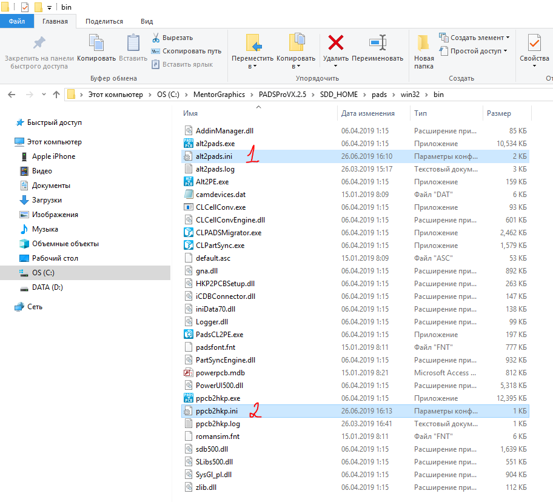Open the Создать элемент dropdown
553x502 pixels.
click(x=474, y=38)
